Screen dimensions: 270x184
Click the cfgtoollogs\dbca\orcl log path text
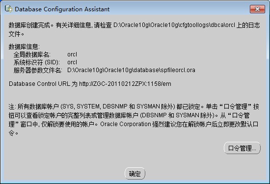point(207,26)
